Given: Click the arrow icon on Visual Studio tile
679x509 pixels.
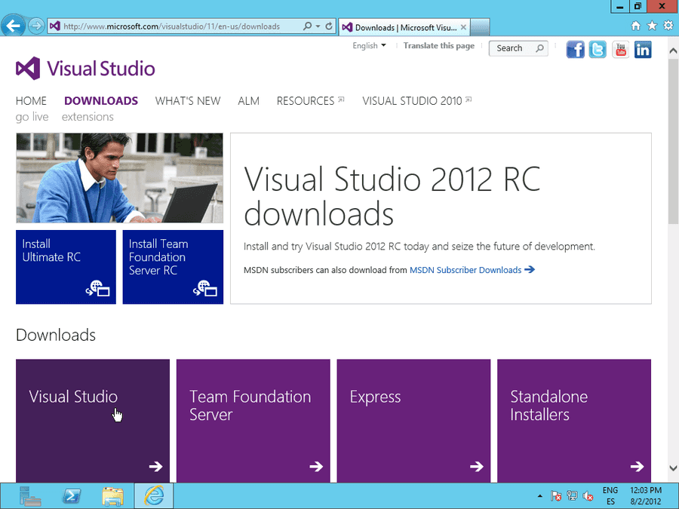Looking at the screenshot, I should click(156, 466).
